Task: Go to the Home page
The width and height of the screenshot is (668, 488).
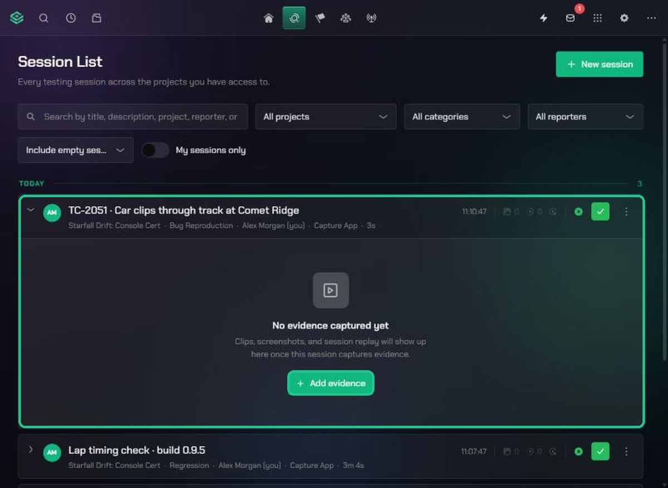Action: [x=268, y=18]
